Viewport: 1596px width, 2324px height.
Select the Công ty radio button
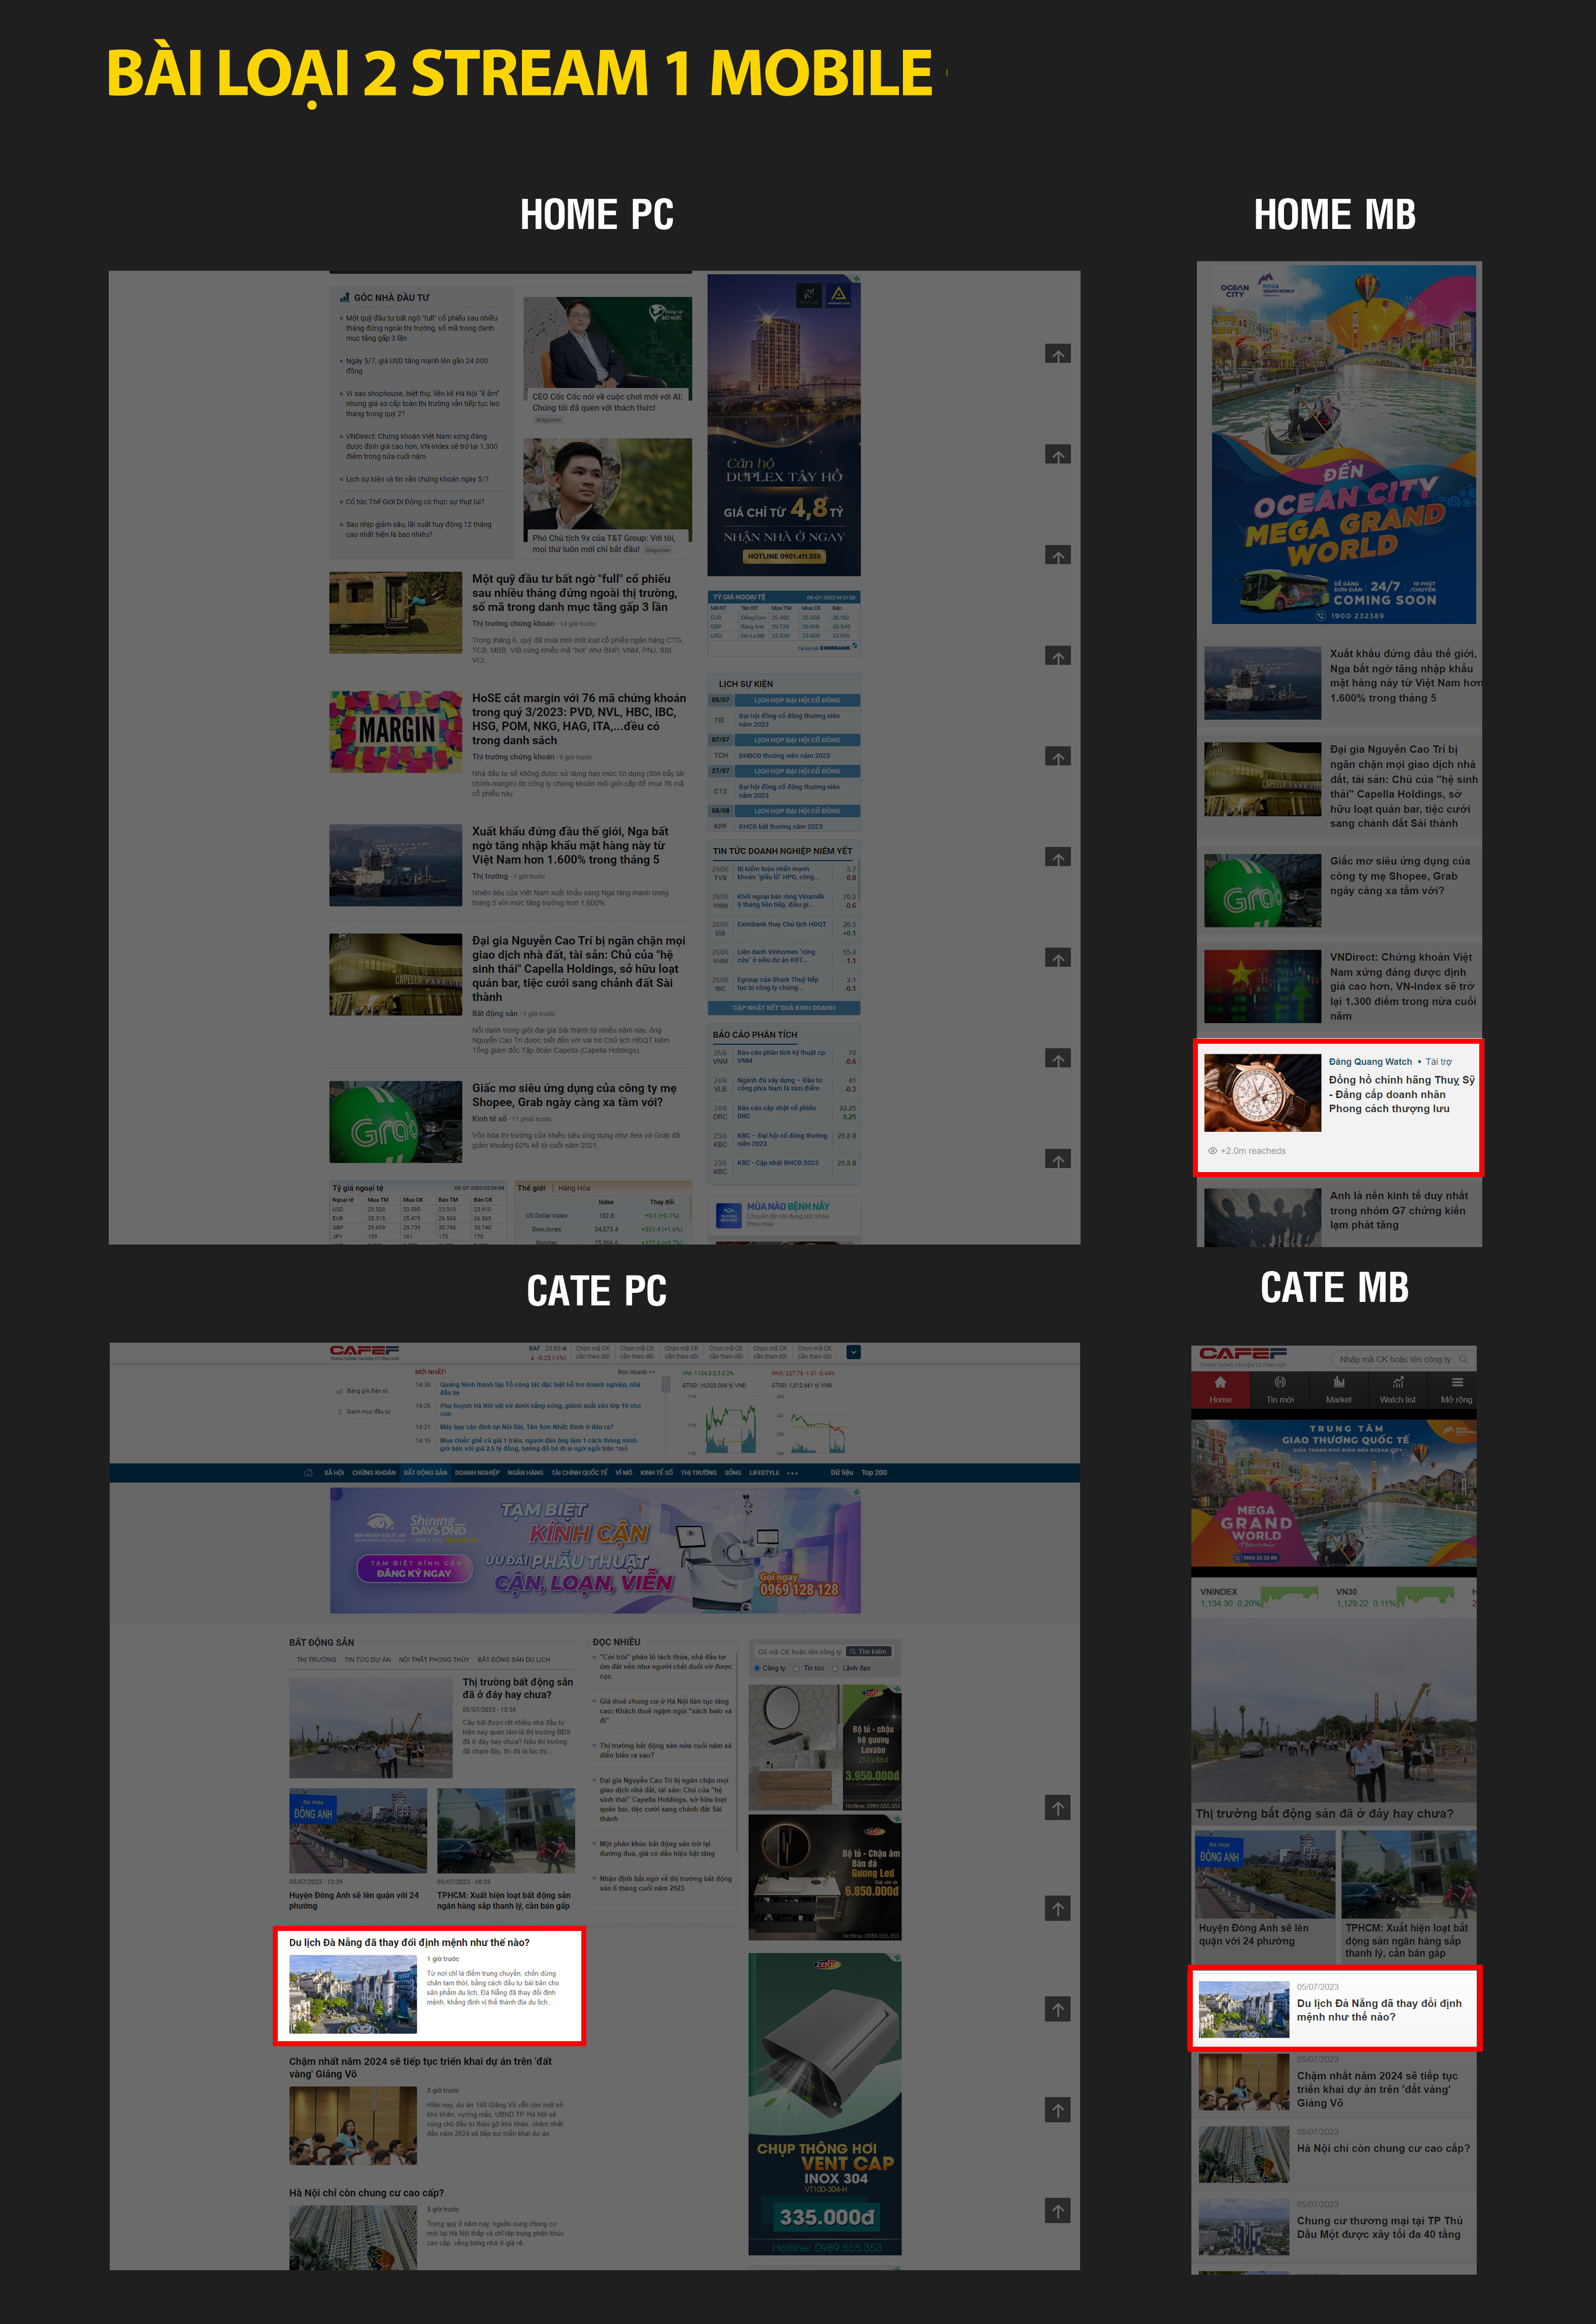[757, 1668]
